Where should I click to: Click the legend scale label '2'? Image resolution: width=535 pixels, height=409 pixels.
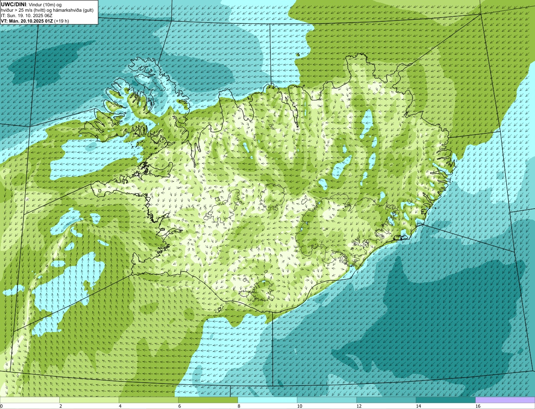pyautogui.click(x=61, y=406)
